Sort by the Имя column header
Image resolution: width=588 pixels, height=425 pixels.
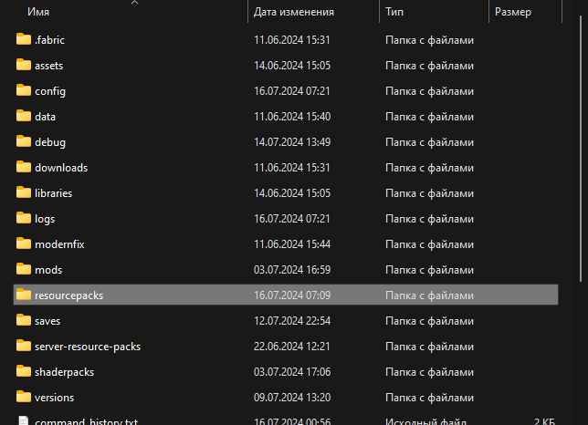pyautogui.click(x=38, y=12)
